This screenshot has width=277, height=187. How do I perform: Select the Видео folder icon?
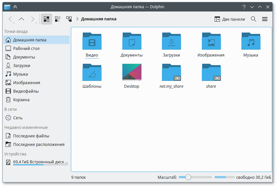[x=92, y=41]
